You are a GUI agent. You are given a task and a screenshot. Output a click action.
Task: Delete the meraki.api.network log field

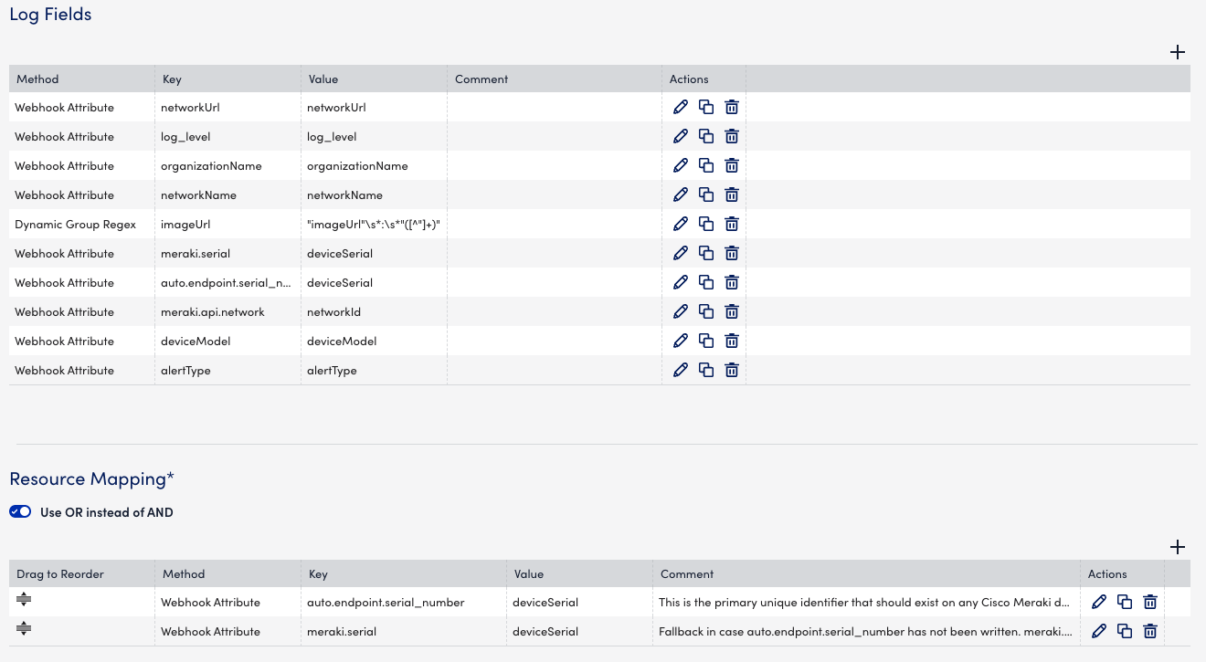732,311
